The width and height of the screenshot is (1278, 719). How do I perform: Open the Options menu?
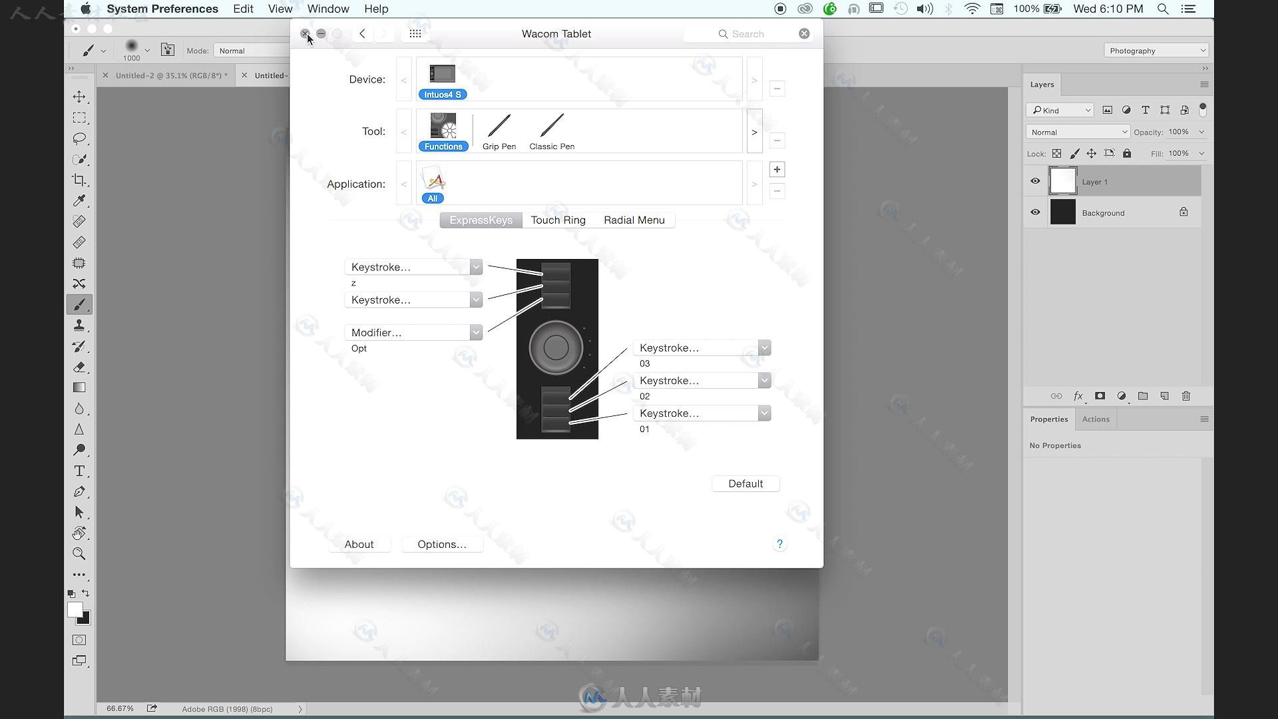(441, 543)
